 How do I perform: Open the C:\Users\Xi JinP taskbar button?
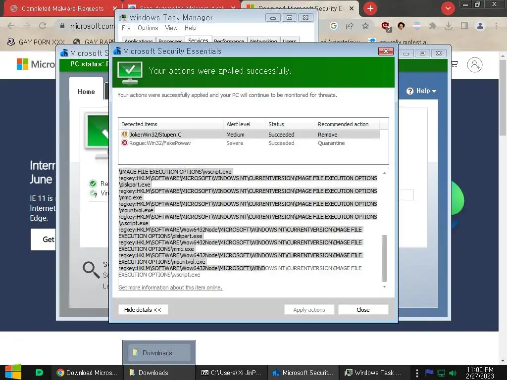pos(231,373)
